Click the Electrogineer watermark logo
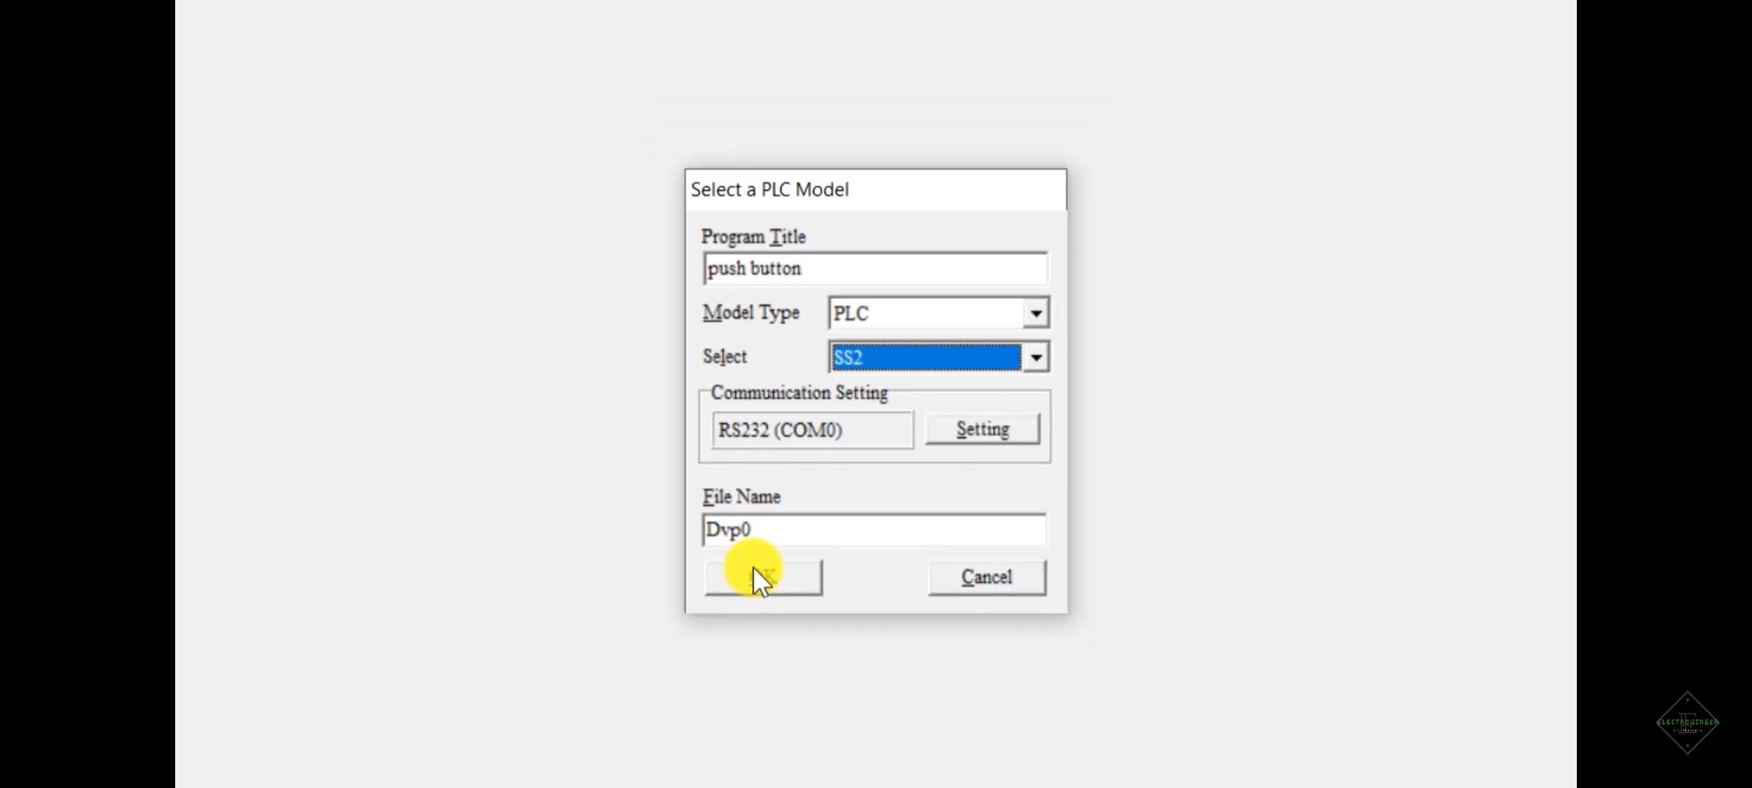Viewport: 1752px width, 788px height. point(1688,722)
